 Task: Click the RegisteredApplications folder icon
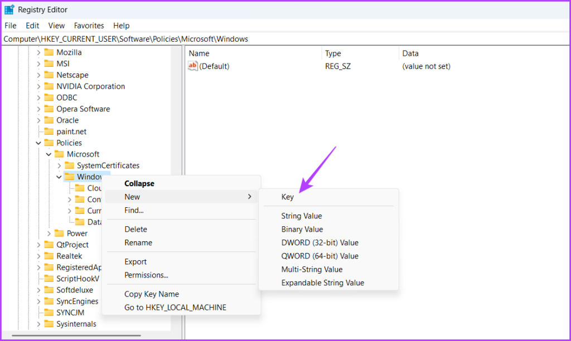click(x=49, y=267)
